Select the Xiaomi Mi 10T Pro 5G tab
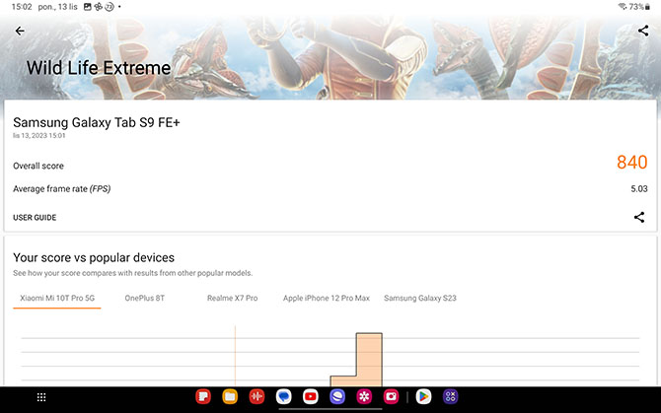The height and width of the screenshot is (413, 661). pyautogui.click(x=57, y=298)
